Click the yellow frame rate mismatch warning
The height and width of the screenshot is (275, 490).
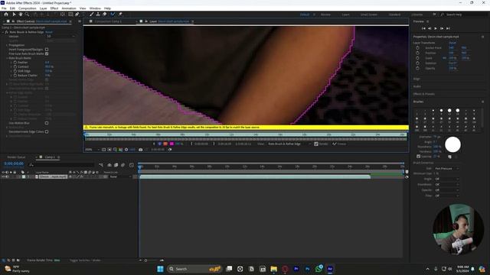[x=246, y=128]
